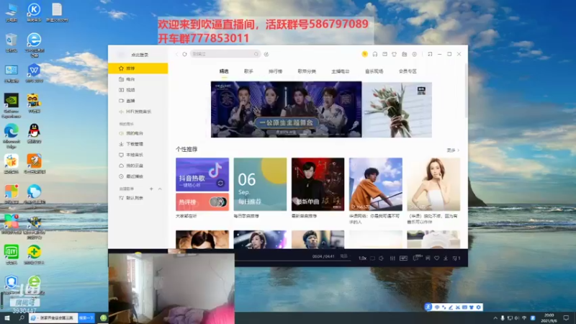Select 推荐 in the left sidebar
576x324 pixels.
(138, 68)
